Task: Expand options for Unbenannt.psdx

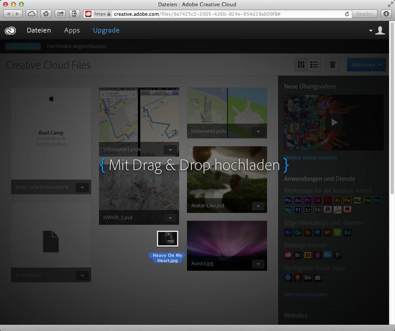Action: tap(258, 132)
